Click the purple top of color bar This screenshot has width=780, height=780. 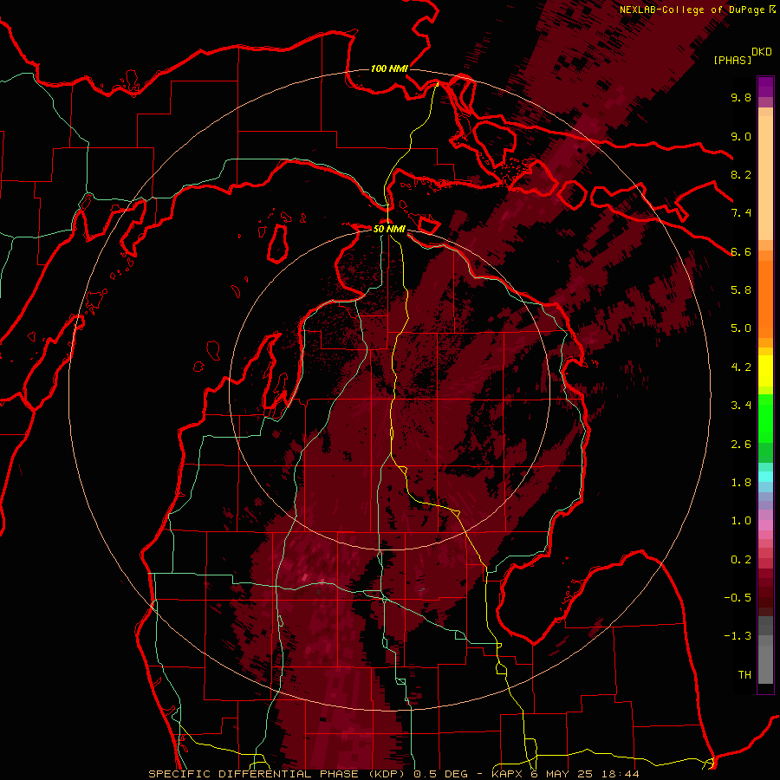[765, 87]
